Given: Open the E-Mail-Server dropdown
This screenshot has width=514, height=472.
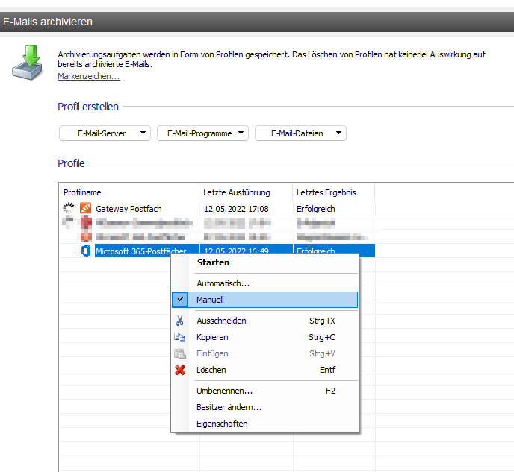Looking at the screenshot, I should 105,133.
